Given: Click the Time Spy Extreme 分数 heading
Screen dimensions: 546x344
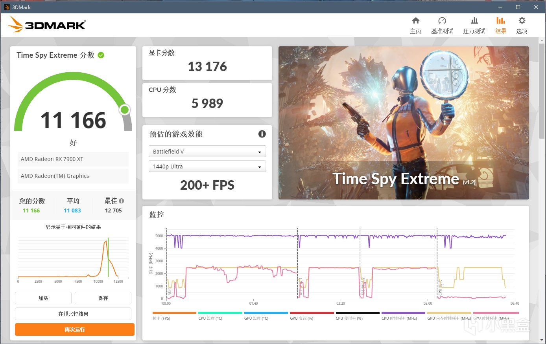Looking at the screenshot, I should (x=55, y=55).
